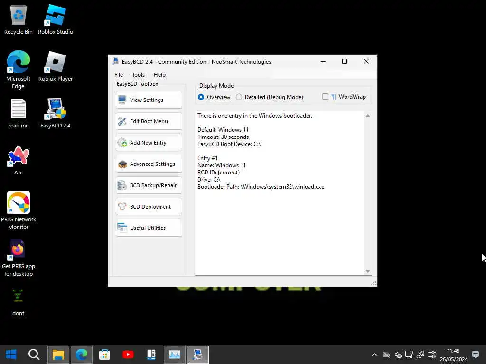Select the PRTG Network Monitor desktop icon
Viewport: 486px width, 364px height.
(x=19, y=210)
